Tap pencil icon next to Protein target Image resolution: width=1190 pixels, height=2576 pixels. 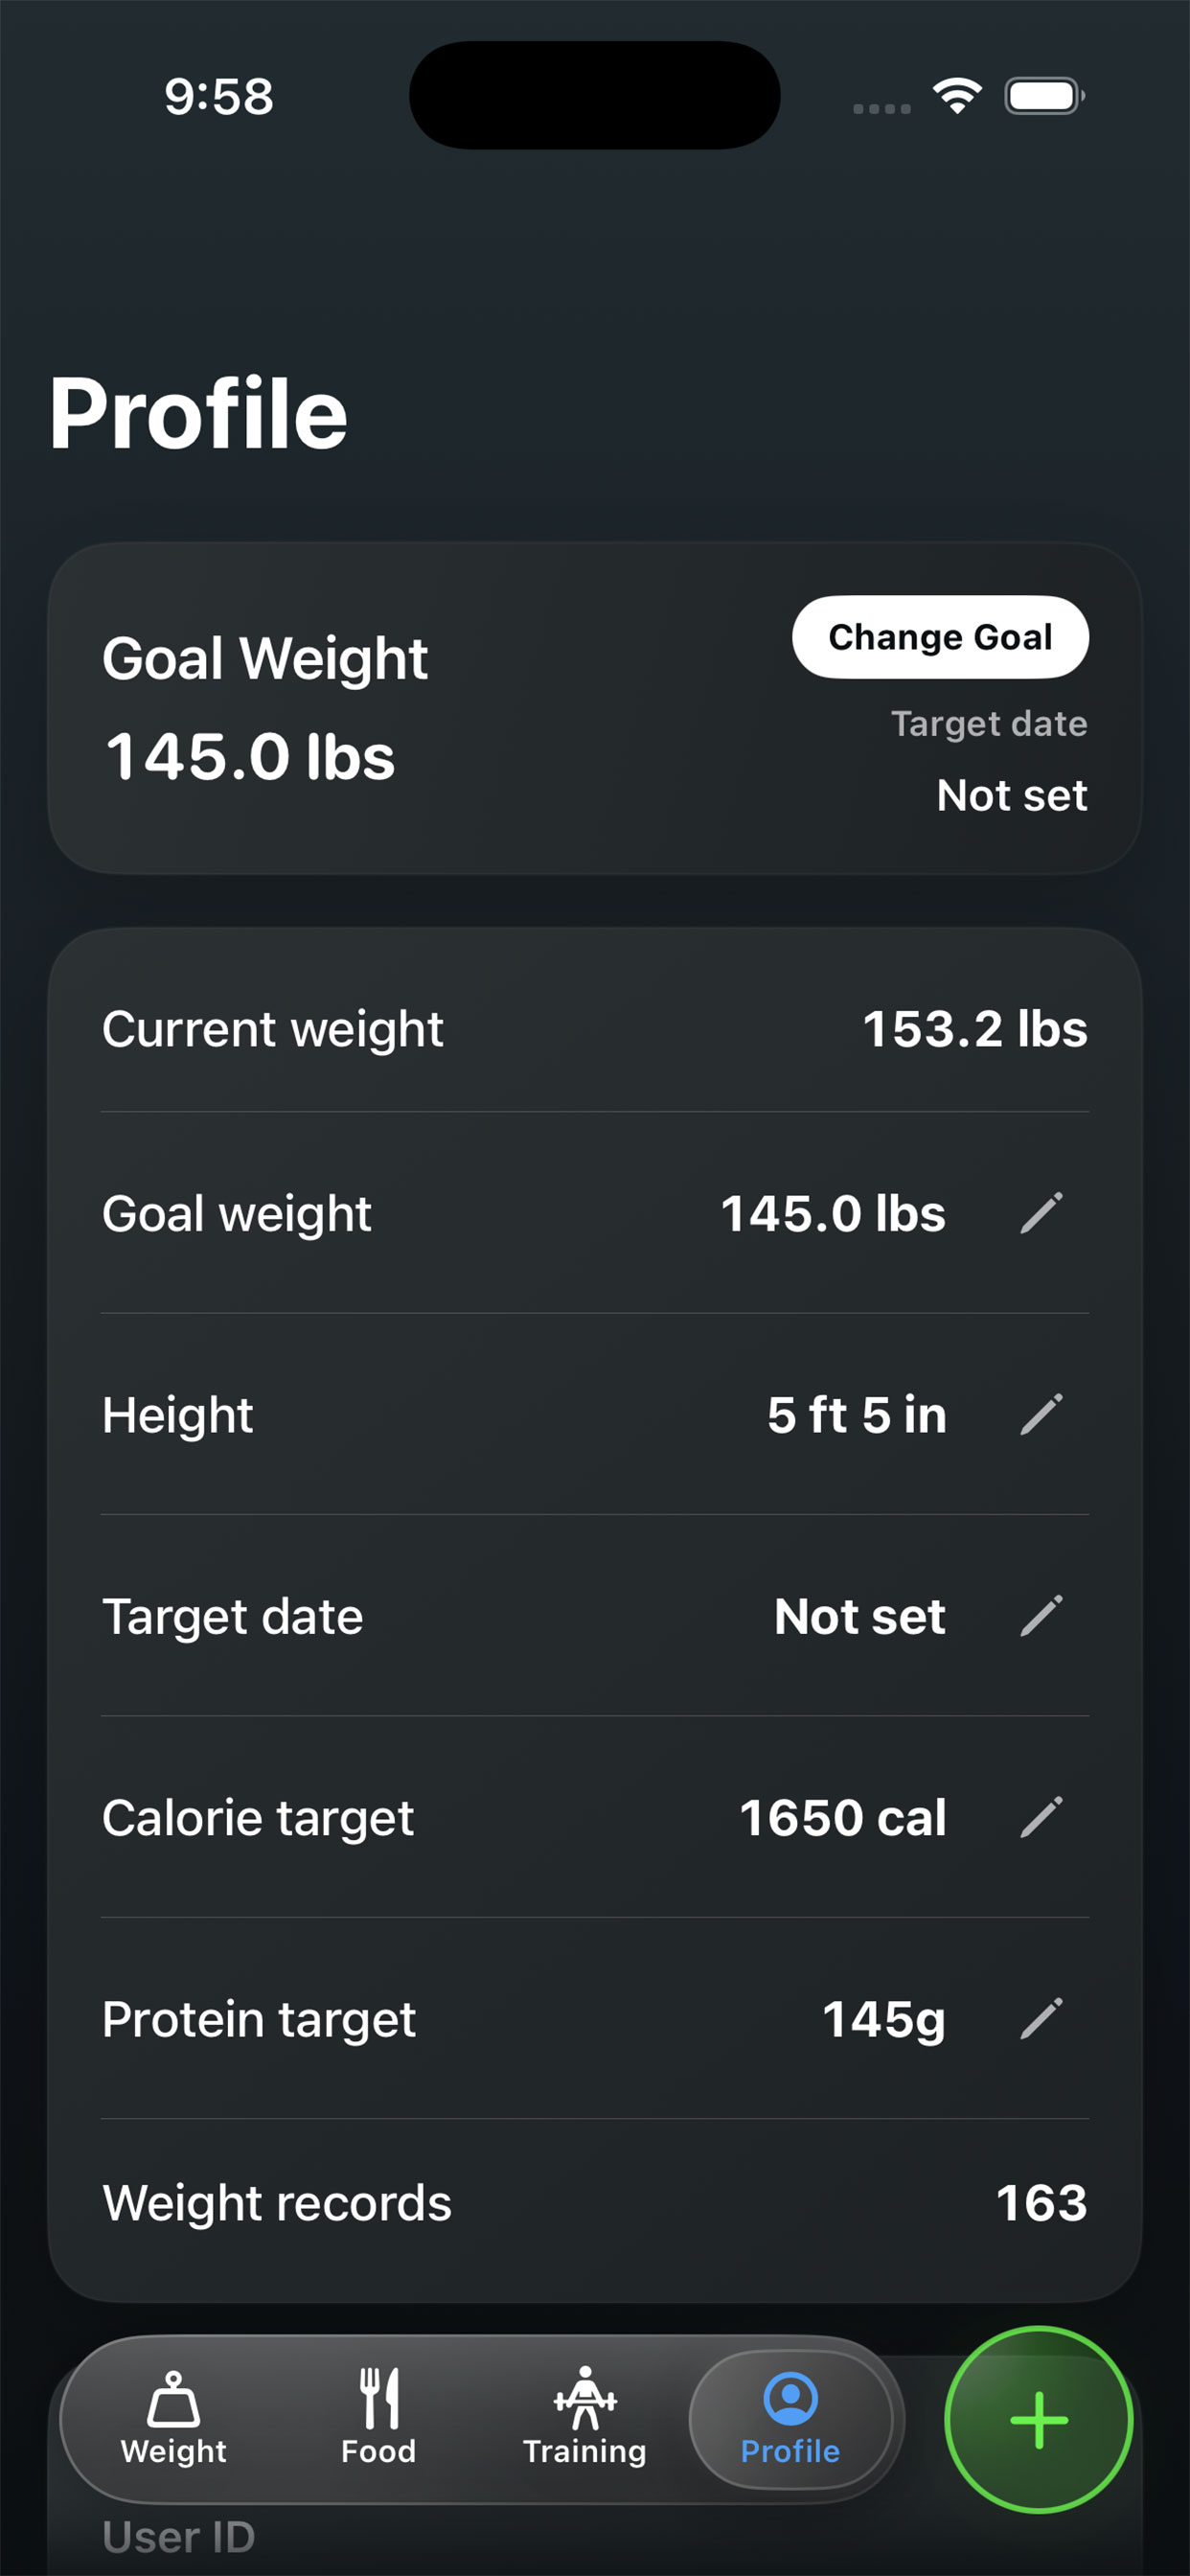(x=1041, y=2018)
